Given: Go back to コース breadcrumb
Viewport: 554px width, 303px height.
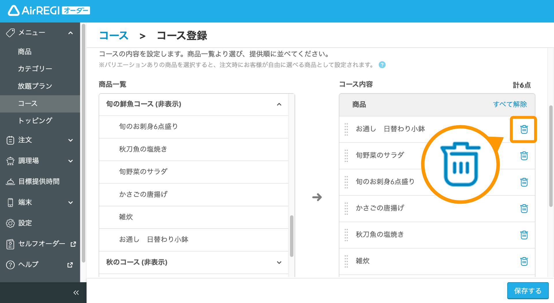Looking at the screenshot, I should 114,36.
